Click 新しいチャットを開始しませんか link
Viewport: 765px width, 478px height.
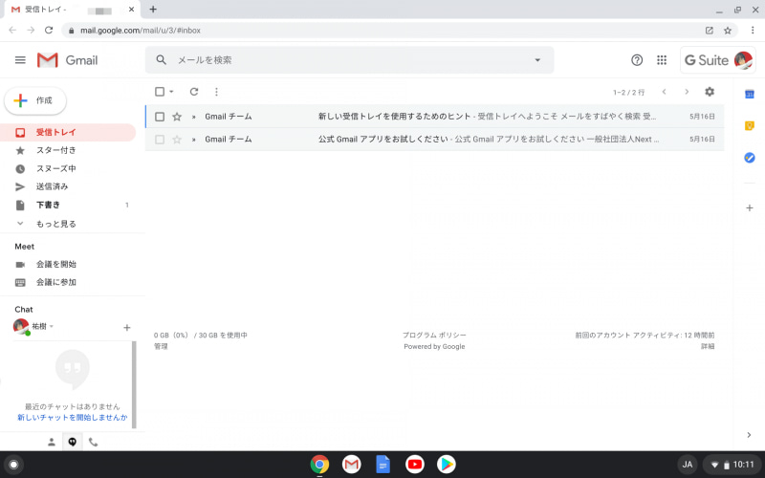[x=73, y=418]
